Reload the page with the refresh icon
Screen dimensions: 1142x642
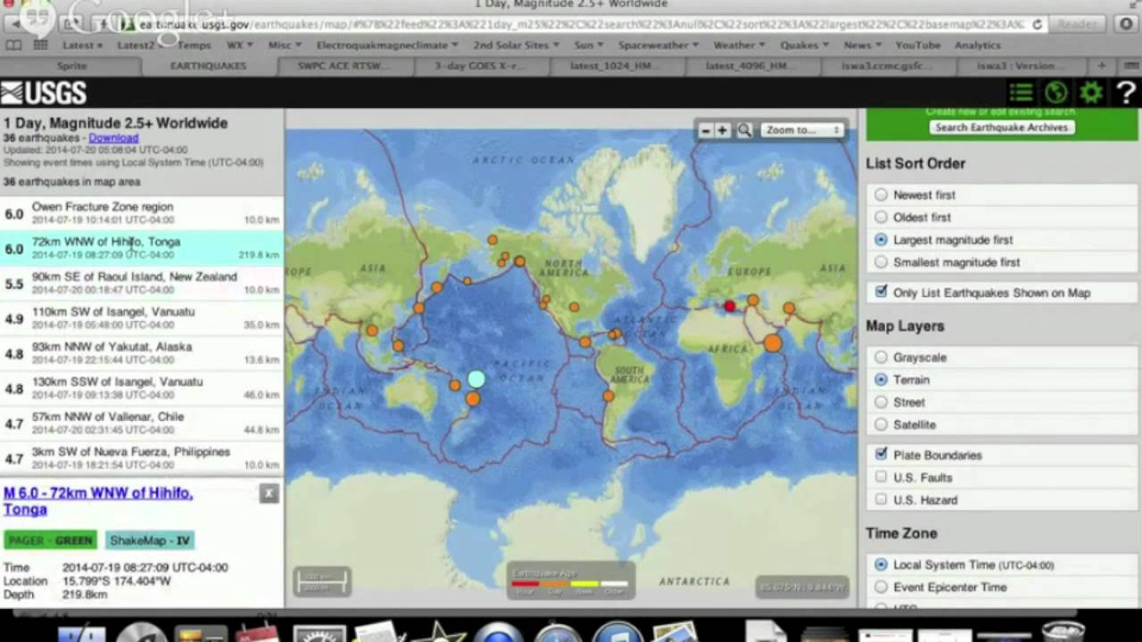1038,25
